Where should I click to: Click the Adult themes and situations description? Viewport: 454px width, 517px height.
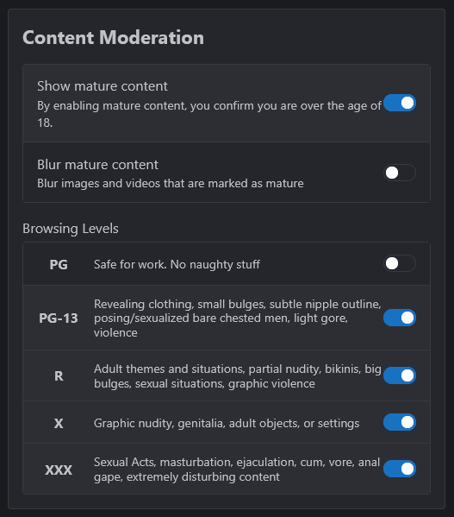pyautogui.click(x=238, y=376)
